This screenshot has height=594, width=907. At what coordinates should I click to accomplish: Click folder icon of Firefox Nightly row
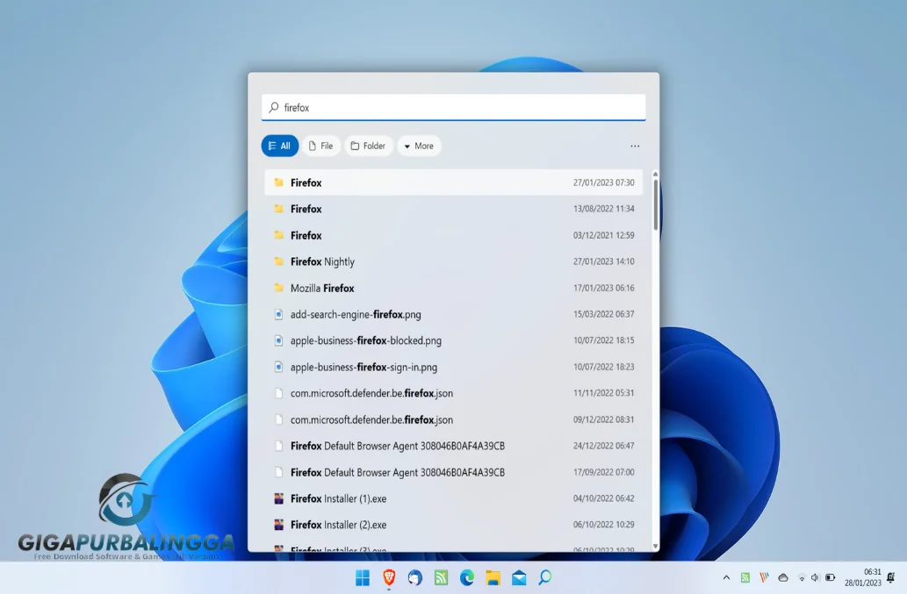279,261
